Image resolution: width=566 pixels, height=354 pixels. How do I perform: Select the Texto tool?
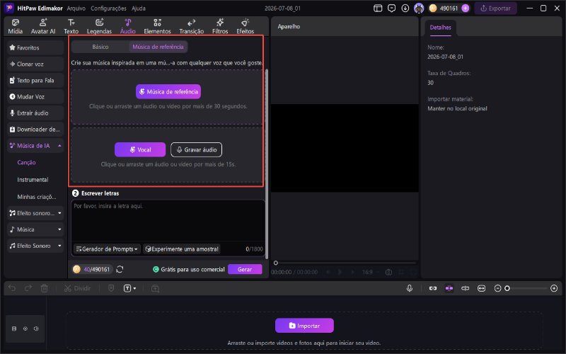coord(71,26)
